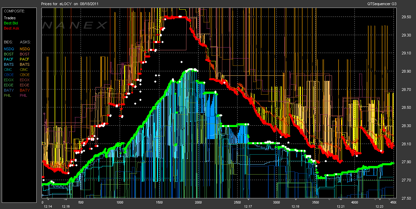Select the 'BIDS:' column heading

point(9,42)
